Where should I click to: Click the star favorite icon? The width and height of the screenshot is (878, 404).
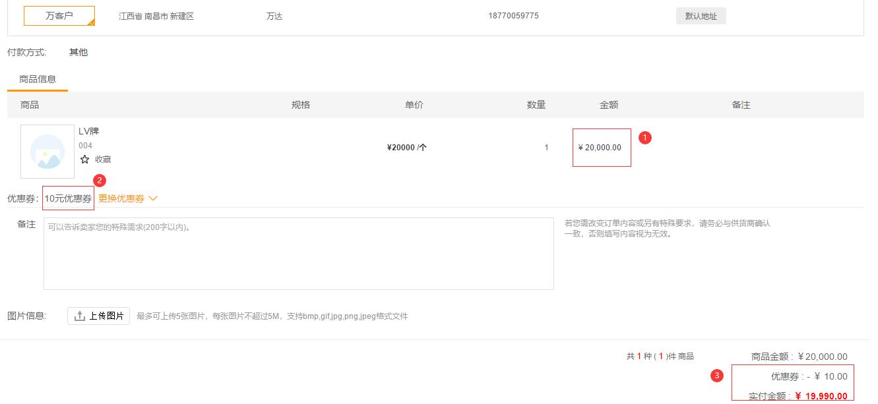(84, 159)
